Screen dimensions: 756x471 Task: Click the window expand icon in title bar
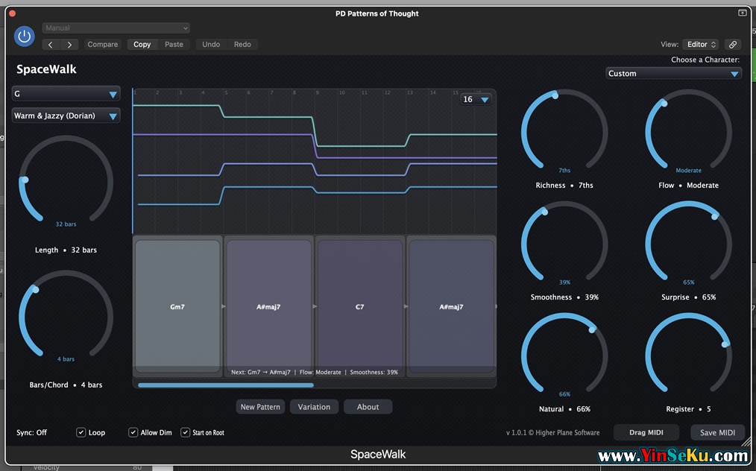point(743,13)
